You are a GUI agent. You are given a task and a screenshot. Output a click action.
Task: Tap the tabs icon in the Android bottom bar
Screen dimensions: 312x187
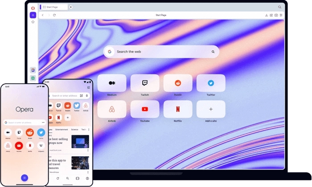tap(78, 179)
